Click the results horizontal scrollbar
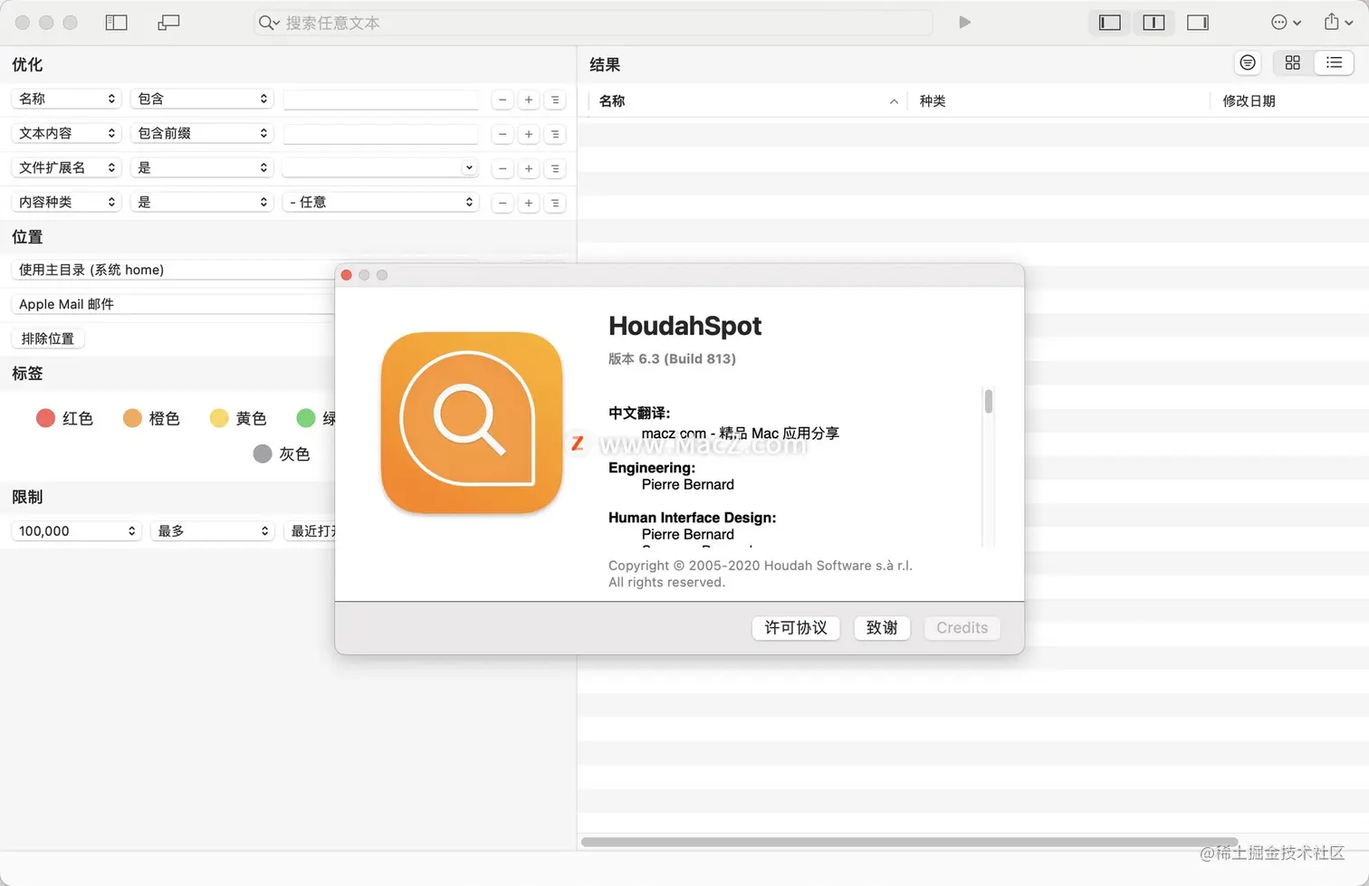The width and height of the screenshot is (1369, 886). click(x=909, y=843)
